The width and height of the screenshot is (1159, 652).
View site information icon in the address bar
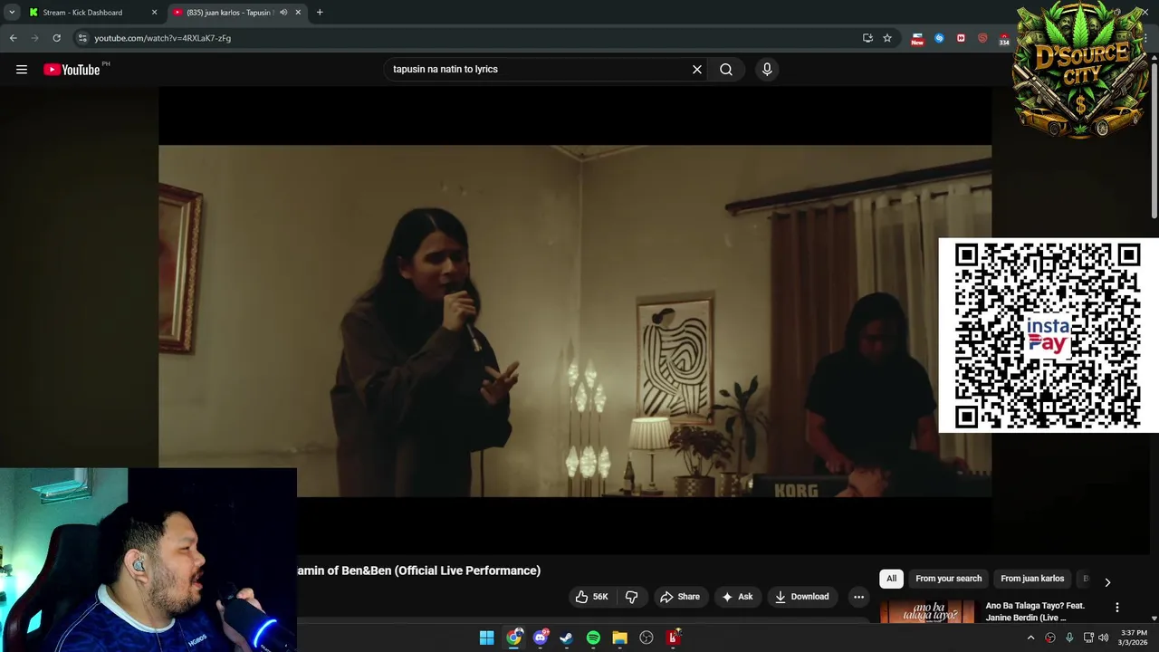tap(82, 38)
